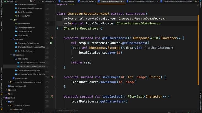
Task: Open CharacterEntity in project tree
Action: 25,31
